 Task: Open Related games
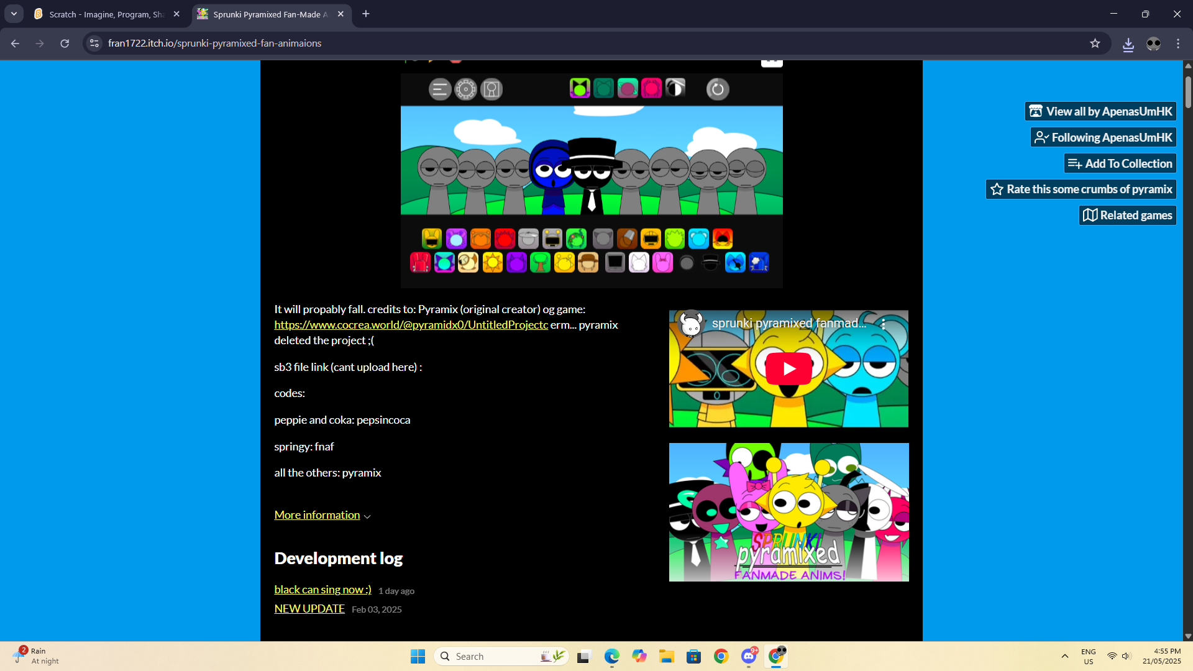pos(1128,215)
